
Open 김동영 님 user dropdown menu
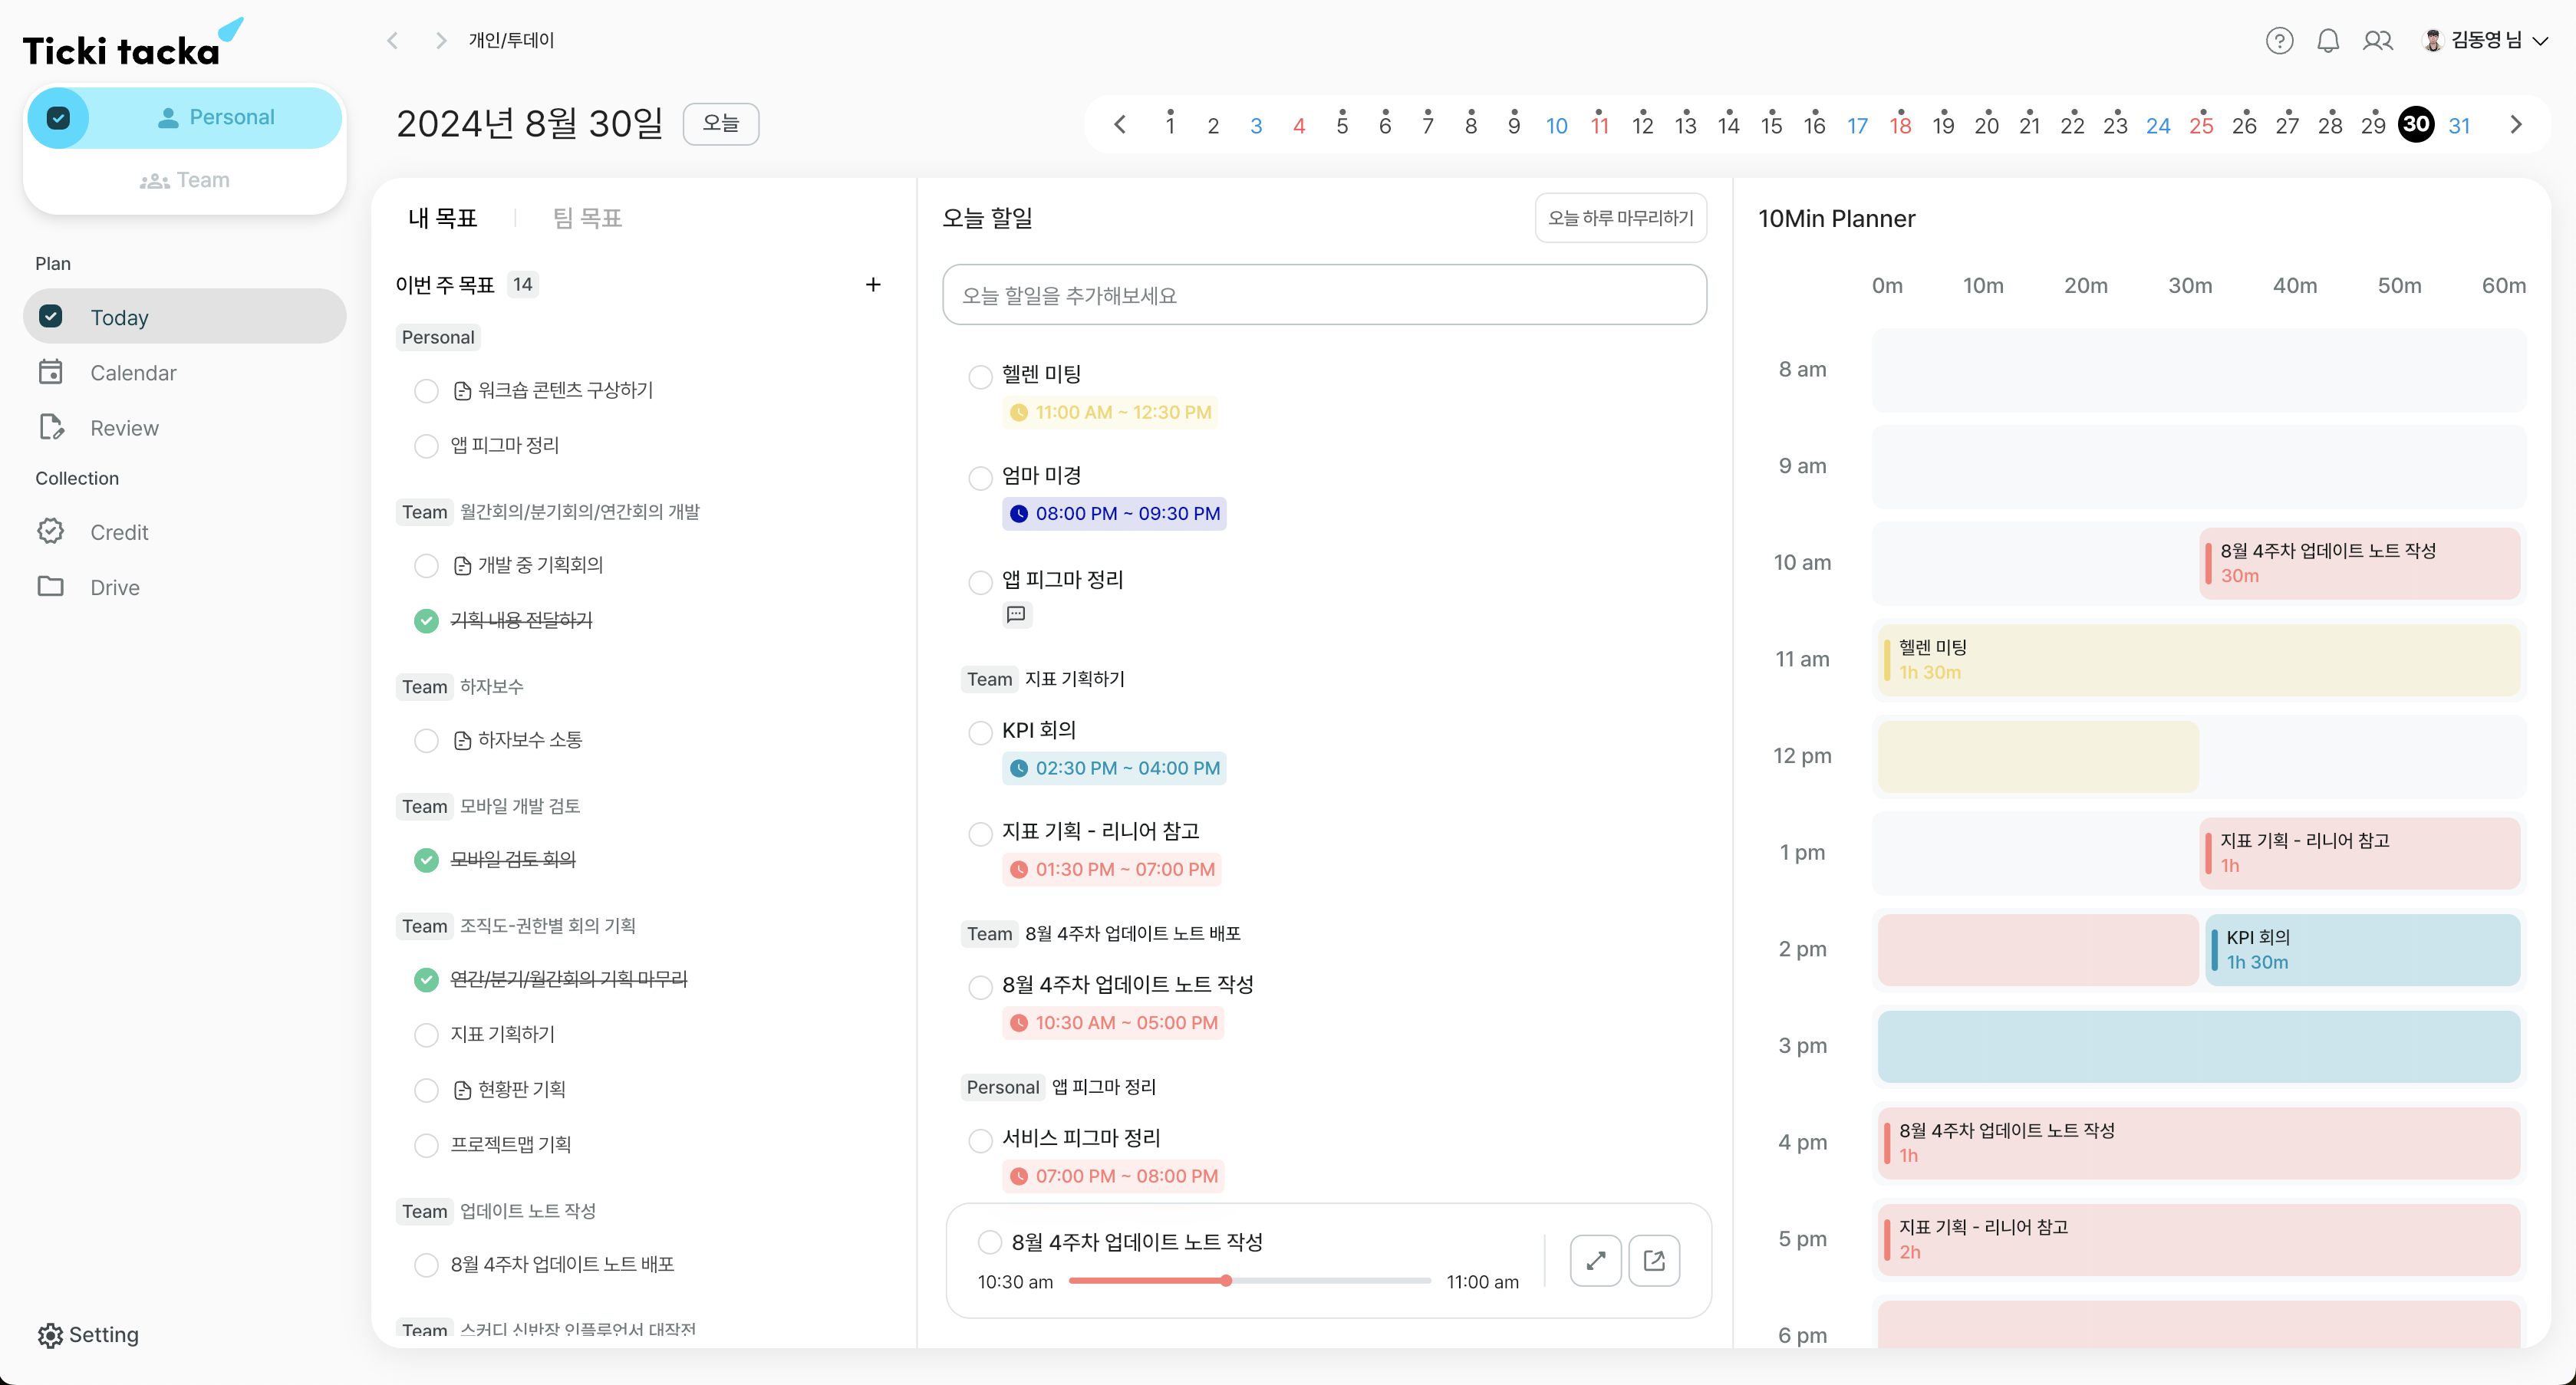pyautogui.click(x=2487, y=41)
